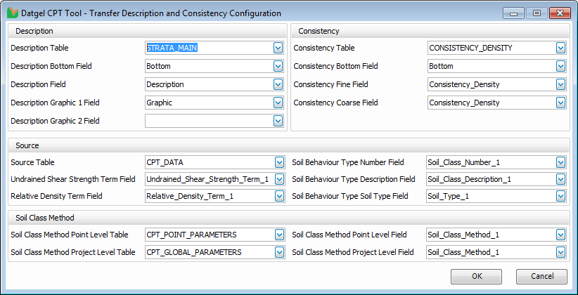Expand the Consistency Coarse Field dropdown
Screen dimensions: 578x295
(560, 103)
